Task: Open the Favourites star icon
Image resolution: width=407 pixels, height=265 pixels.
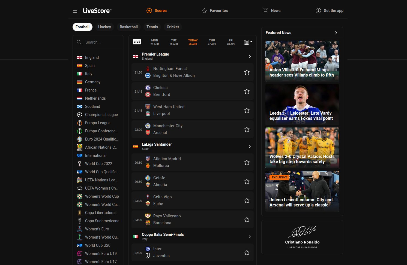Action: [204, 11]
